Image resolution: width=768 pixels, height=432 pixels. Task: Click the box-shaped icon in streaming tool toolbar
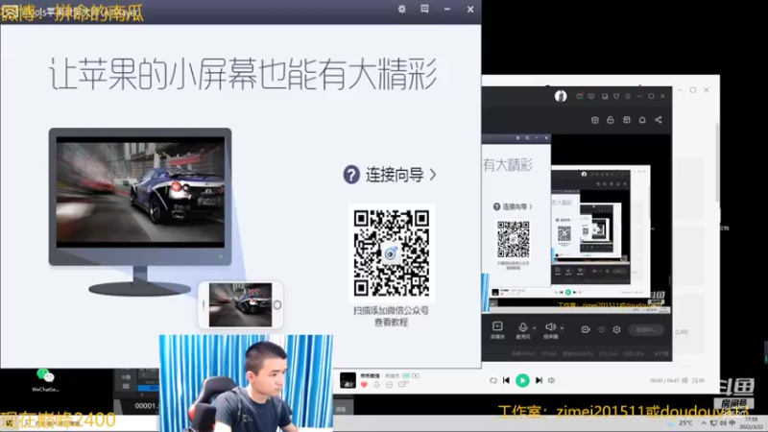tap(594, 120)
